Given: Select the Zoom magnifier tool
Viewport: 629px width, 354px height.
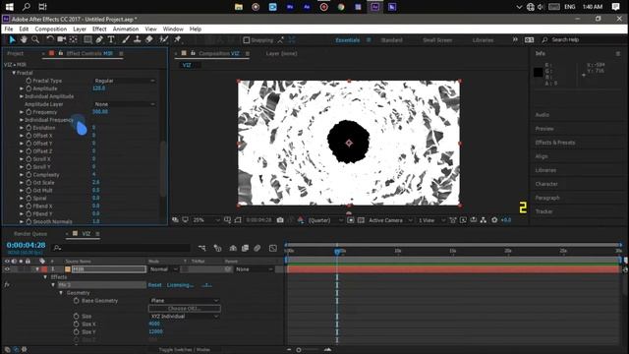Looking at the screenshot, I should [35, 39].
